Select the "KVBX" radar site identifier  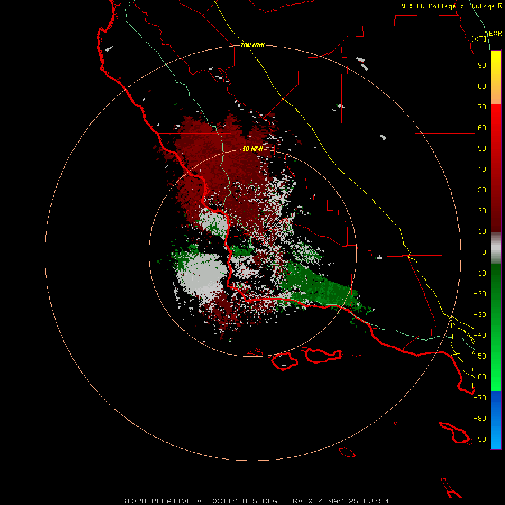[x=304, y=501]
